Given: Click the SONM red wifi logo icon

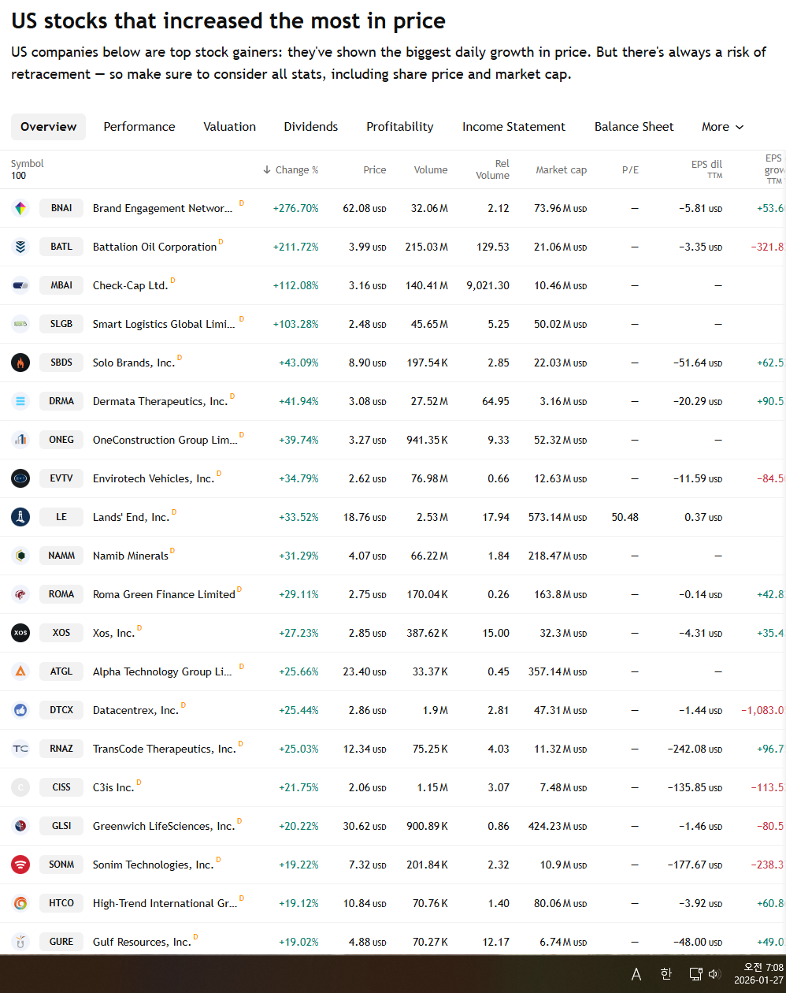Looking at the screenshot, I should 20,865.
